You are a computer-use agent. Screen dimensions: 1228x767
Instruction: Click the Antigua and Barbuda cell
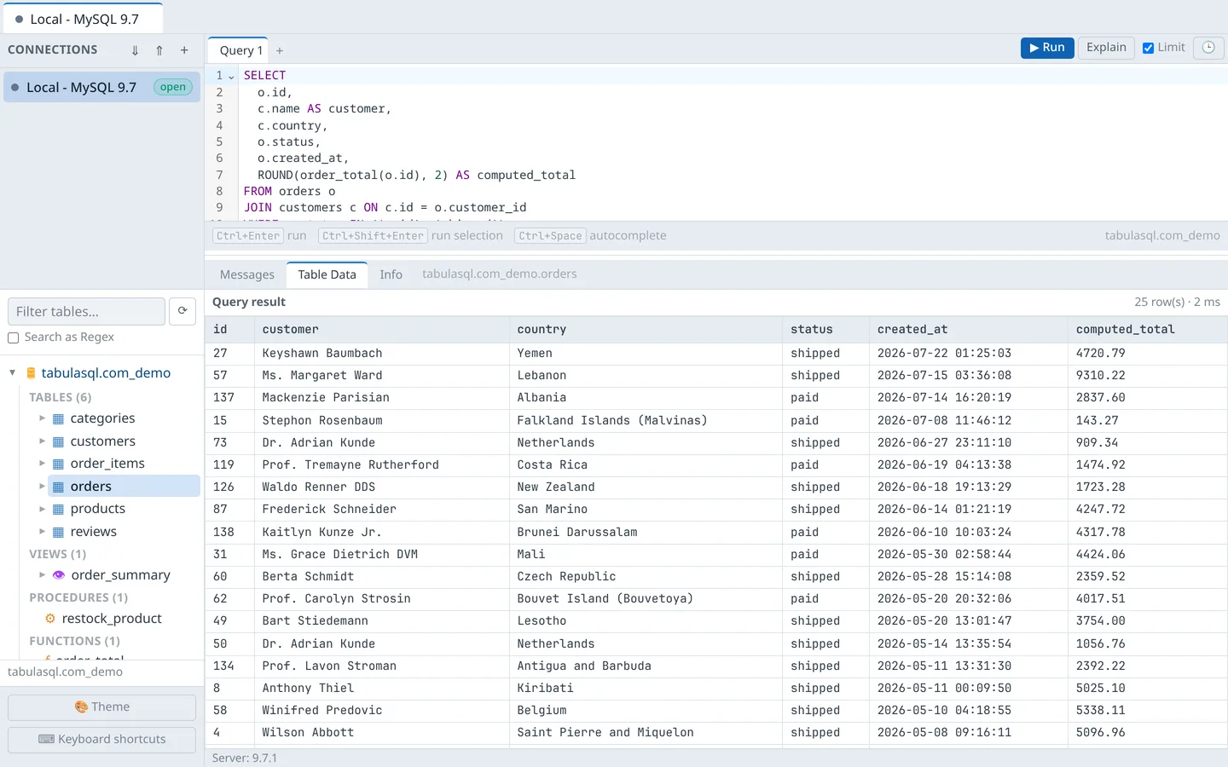[646, 666]
